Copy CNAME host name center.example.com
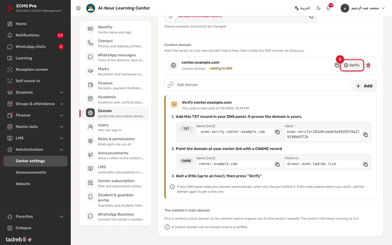 point(277,164)
